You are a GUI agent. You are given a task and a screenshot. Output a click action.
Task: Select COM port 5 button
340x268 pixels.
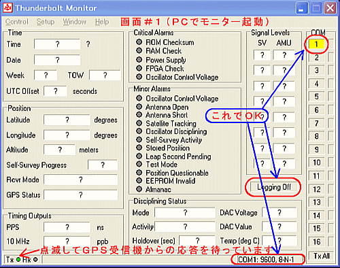pos(316,97)
